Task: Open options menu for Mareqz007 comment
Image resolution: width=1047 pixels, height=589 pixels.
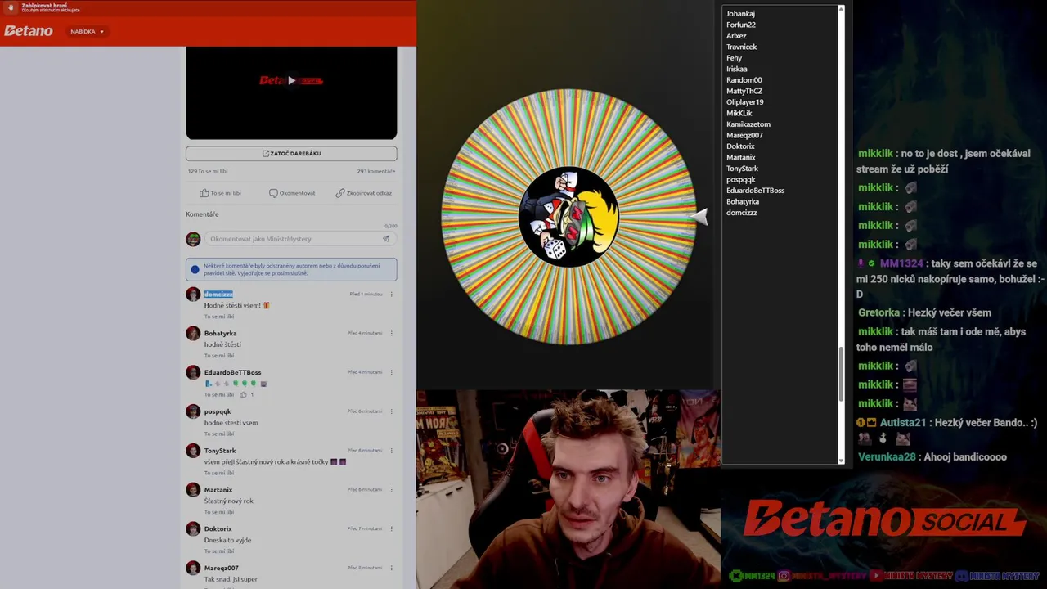Action: [x=391, y=568]
